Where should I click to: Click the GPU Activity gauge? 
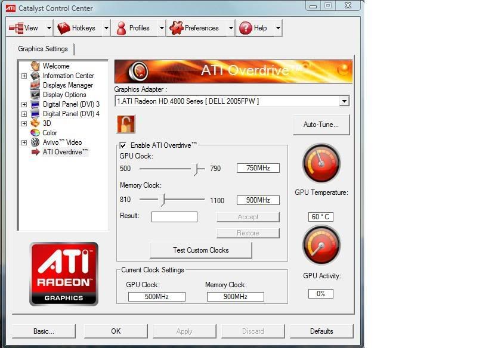(321, 245)
